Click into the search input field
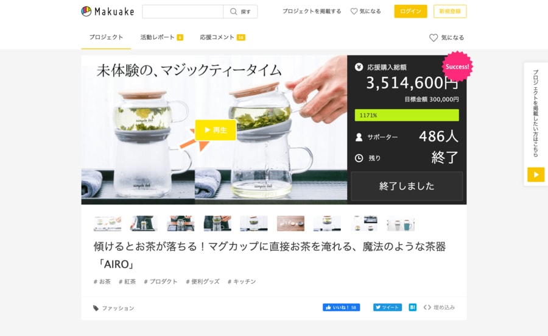548x336 pixels. 183,12
